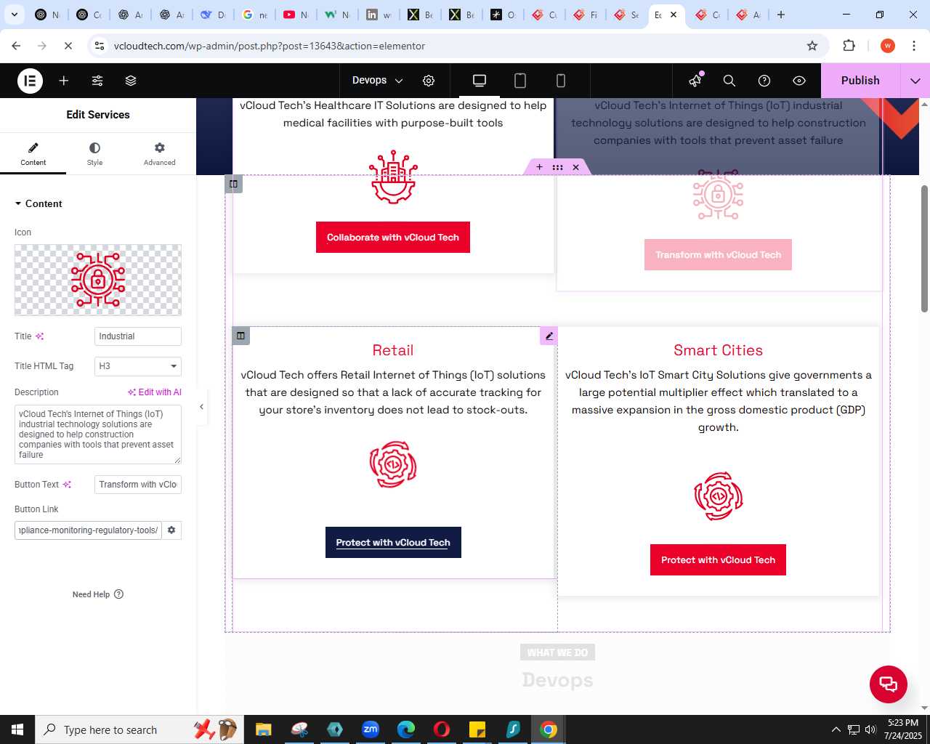Click the AI sparkle next to Button Text
The image size is (930, 744).
67,485
